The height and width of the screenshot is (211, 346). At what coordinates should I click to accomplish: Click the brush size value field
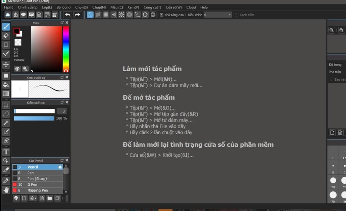point(62,111)
